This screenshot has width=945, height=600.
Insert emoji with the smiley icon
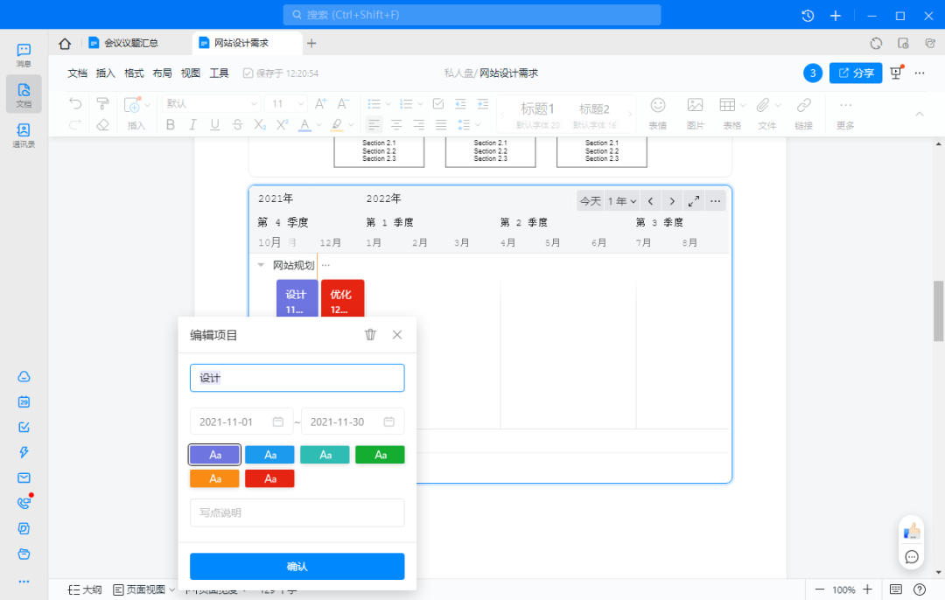[x=657, y=106]
